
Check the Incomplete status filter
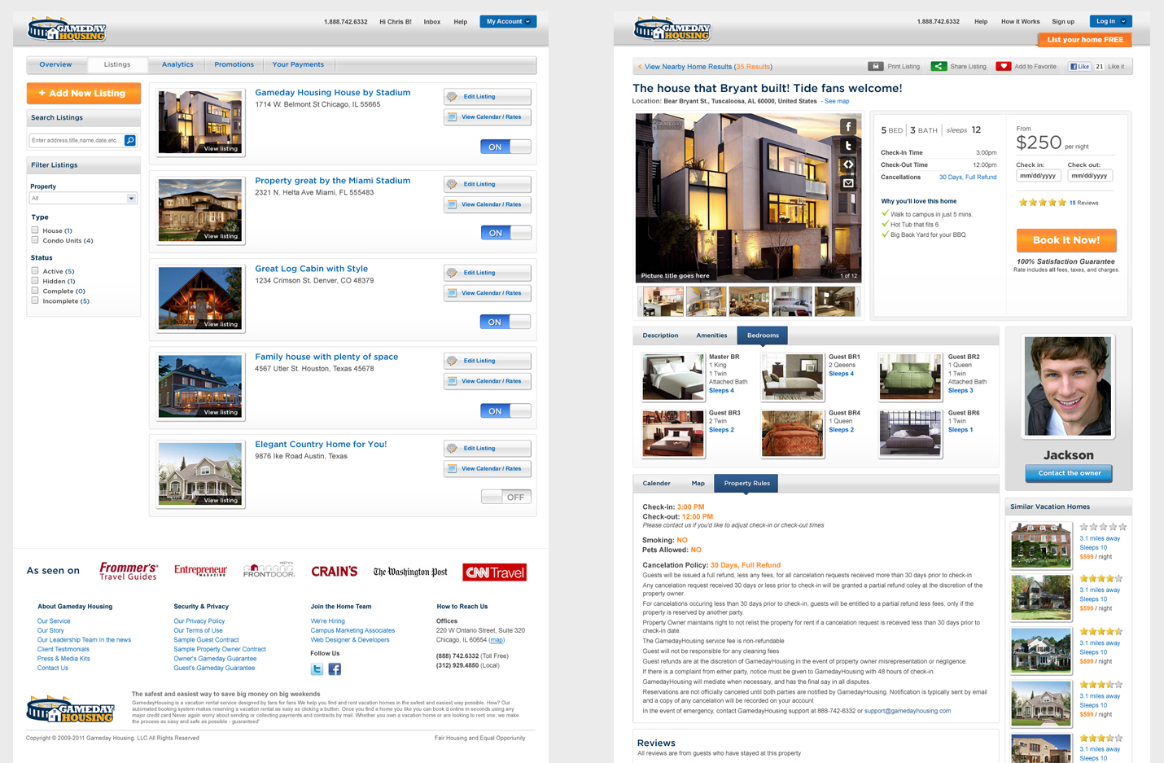coord(35,300)
